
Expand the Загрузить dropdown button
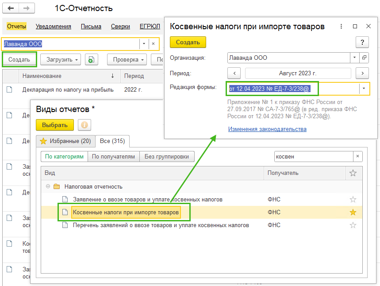click(x=60, y=59)
